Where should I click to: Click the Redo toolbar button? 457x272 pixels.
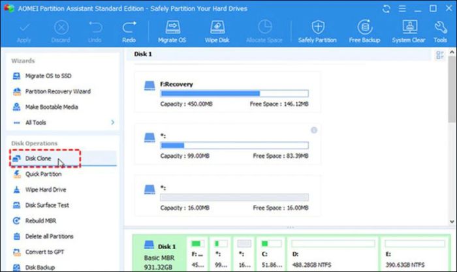[x=129, y=32]
